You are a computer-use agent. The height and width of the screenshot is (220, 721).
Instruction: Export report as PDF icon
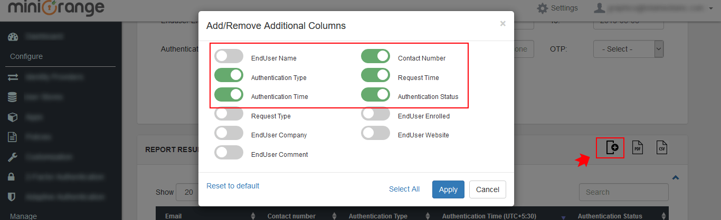[x=638, y=148]
